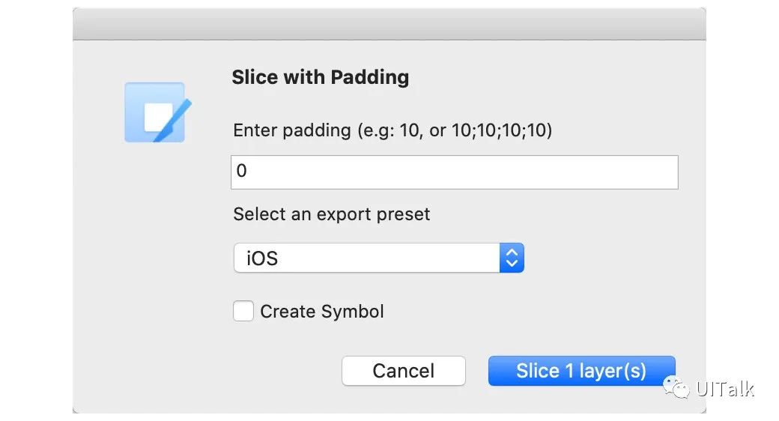Click the blue knife graphic in plugin icon
This screenshot has height=421, width=779.
173,121
